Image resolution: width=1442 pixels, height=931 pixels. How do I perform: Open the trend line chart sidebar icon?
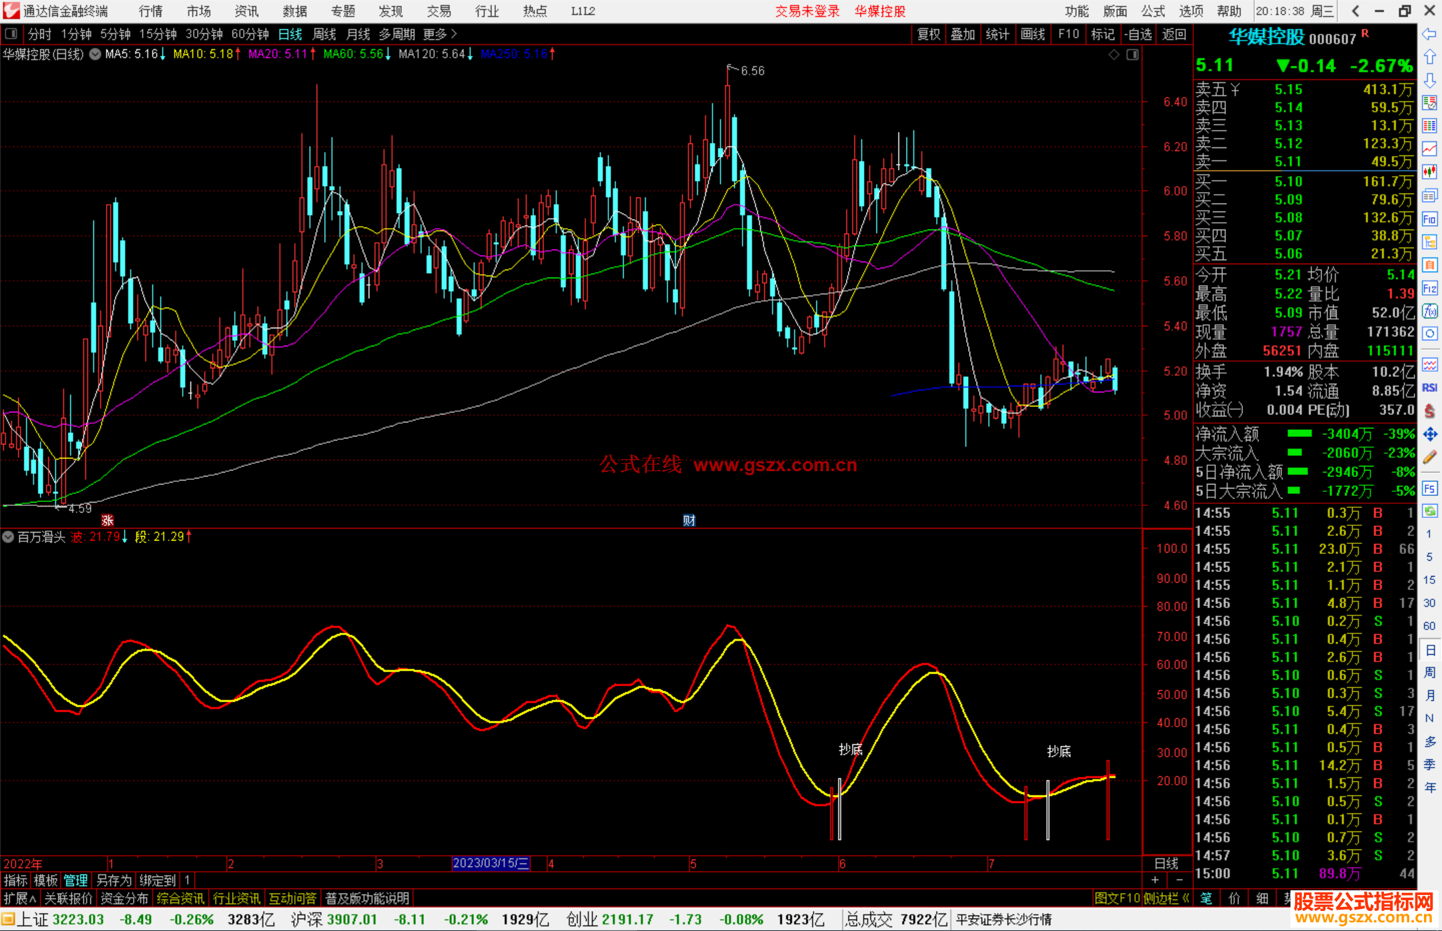pyautogui.click(x=1429, y=149)
